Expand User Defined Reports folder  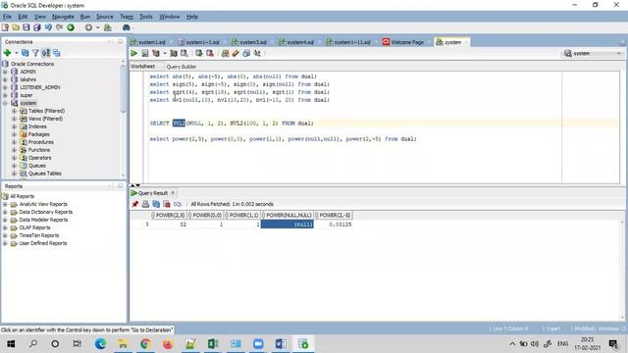(x=5, y=243)
